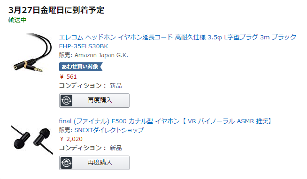Click the shopping bag icon beside the Elecom 再度購入
307x179 pixels.
pos(66,100)
